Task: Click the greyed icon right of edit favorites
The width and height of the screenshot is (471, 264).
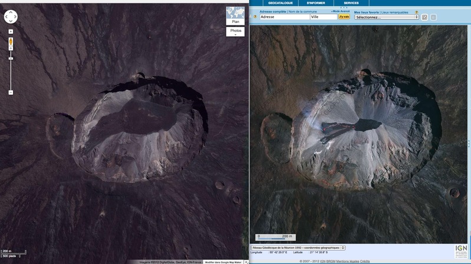Action: click(433, 17)
